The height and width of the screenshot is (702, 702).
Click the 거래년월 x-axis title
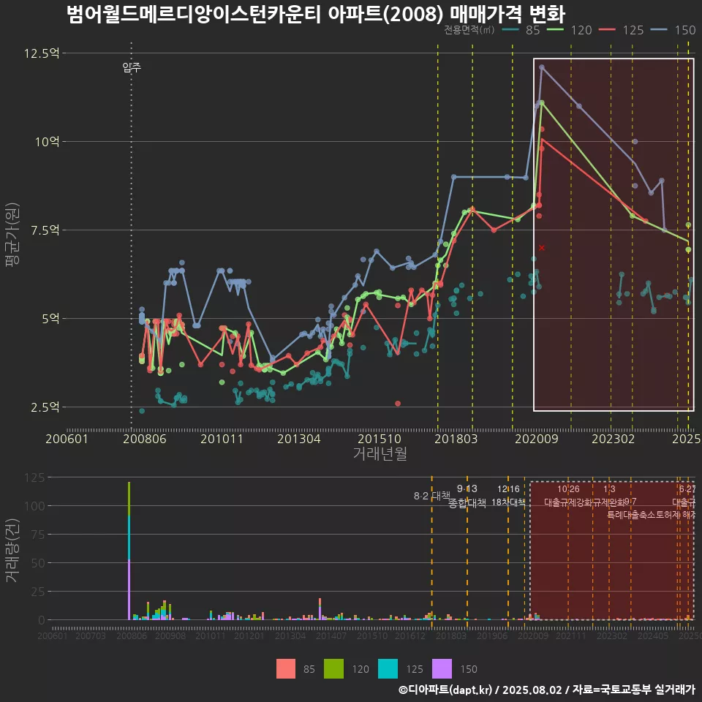pyautogui.click(x=380, y=453)
